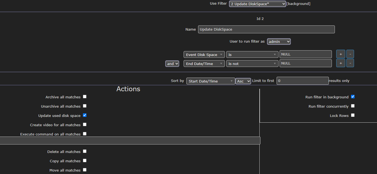The image size is (377, 174).
Task: Check Archive all matches
Action: coord(85,97)
